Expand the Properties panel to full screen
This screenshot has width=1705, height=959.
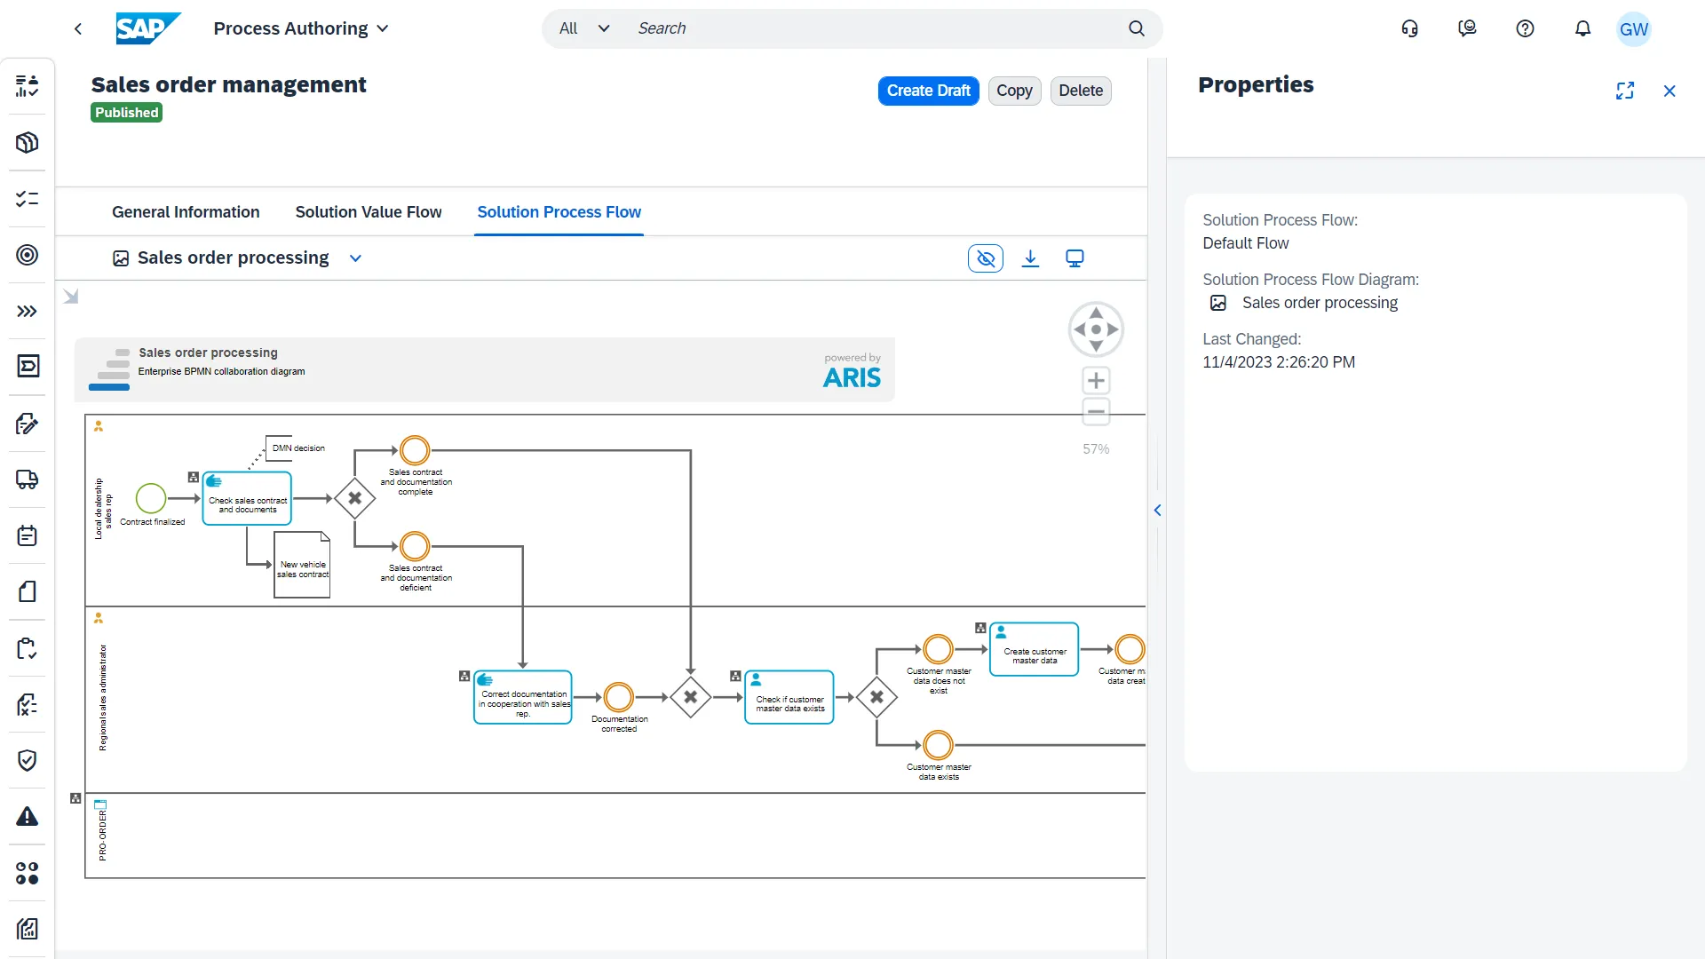(1625, 91)
